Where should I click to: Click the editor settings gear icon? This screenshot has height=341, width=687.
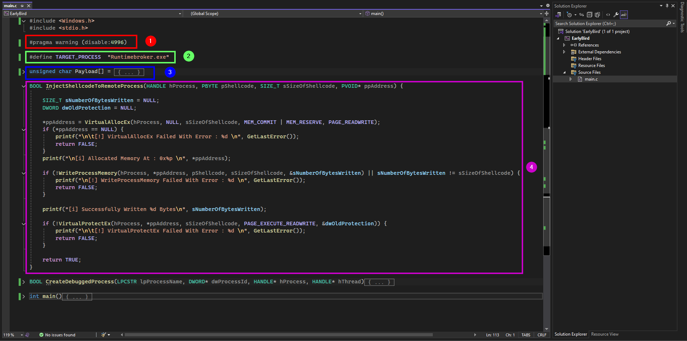tap(548, 6)
